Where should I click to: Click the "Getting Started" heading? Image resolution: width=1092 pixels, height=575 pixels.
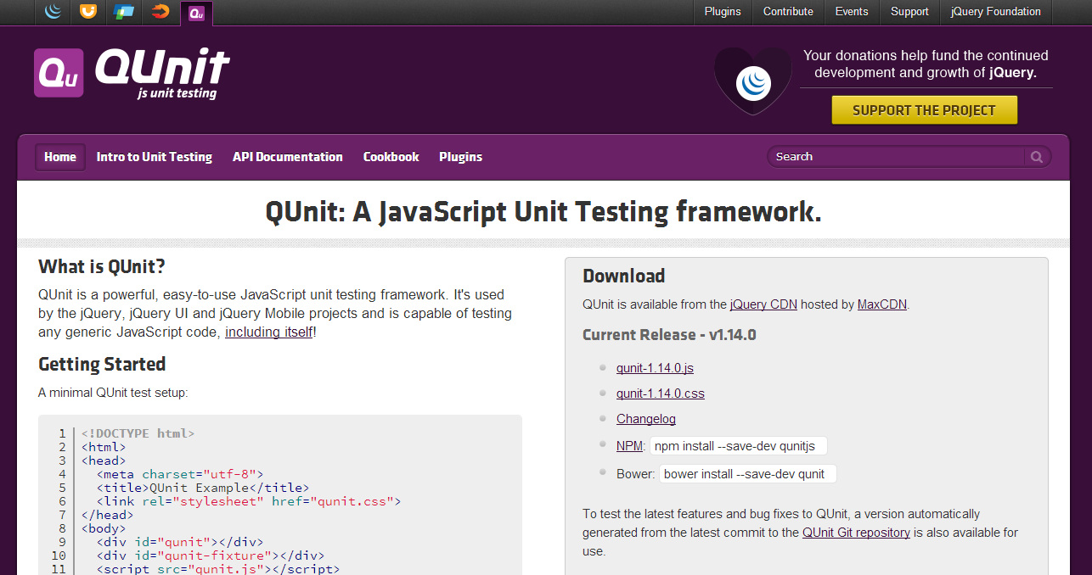[x=102, y=365]
